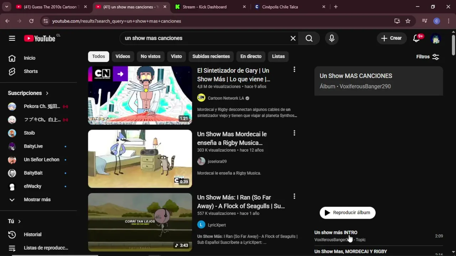
Task: Open Mordecai and Rigby bedroom thumbnail
Action: click(140, 159)
